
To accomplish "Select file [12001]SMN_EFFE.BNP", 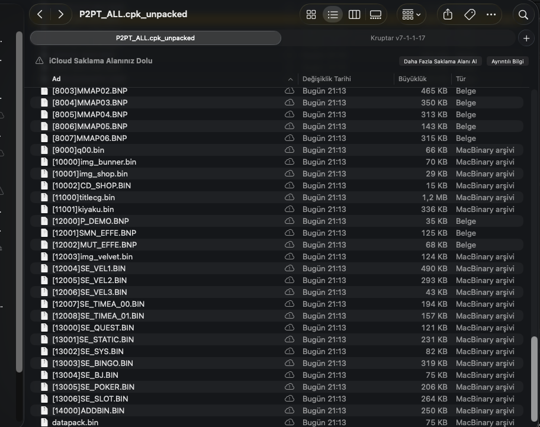I will coord(277,233).
